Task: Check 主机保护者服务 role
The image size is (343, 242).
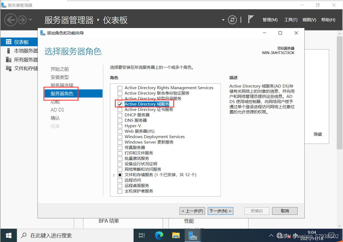Action: click(120, 191)
